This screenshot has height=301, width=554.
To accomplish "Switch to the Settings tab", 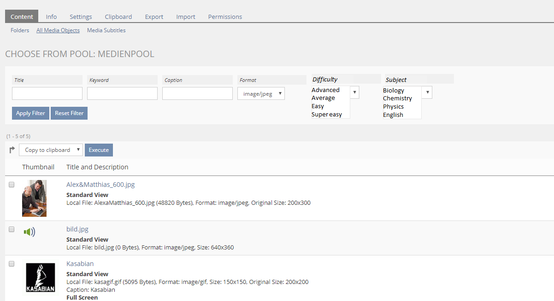I will pos(81,17).
